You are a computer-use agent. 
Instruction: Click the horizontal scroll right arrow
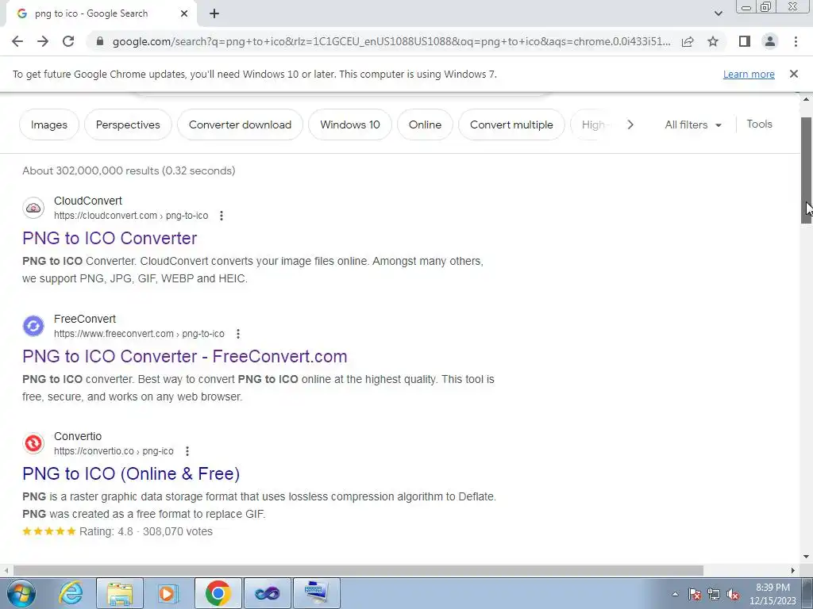pyautogui.click(x=793, y=570)
